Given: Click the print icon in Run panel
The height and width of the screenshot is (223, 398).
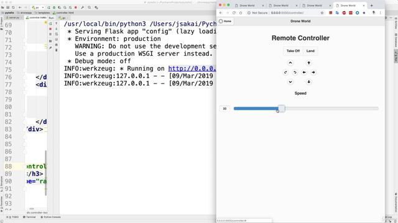Looking at the screenshot, I should (57, 45).
